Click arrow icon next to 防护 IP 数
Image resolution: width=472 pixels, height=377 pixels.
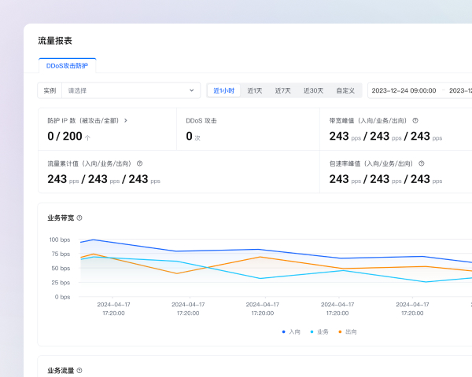pyautogui.click(x=126, y=121)
